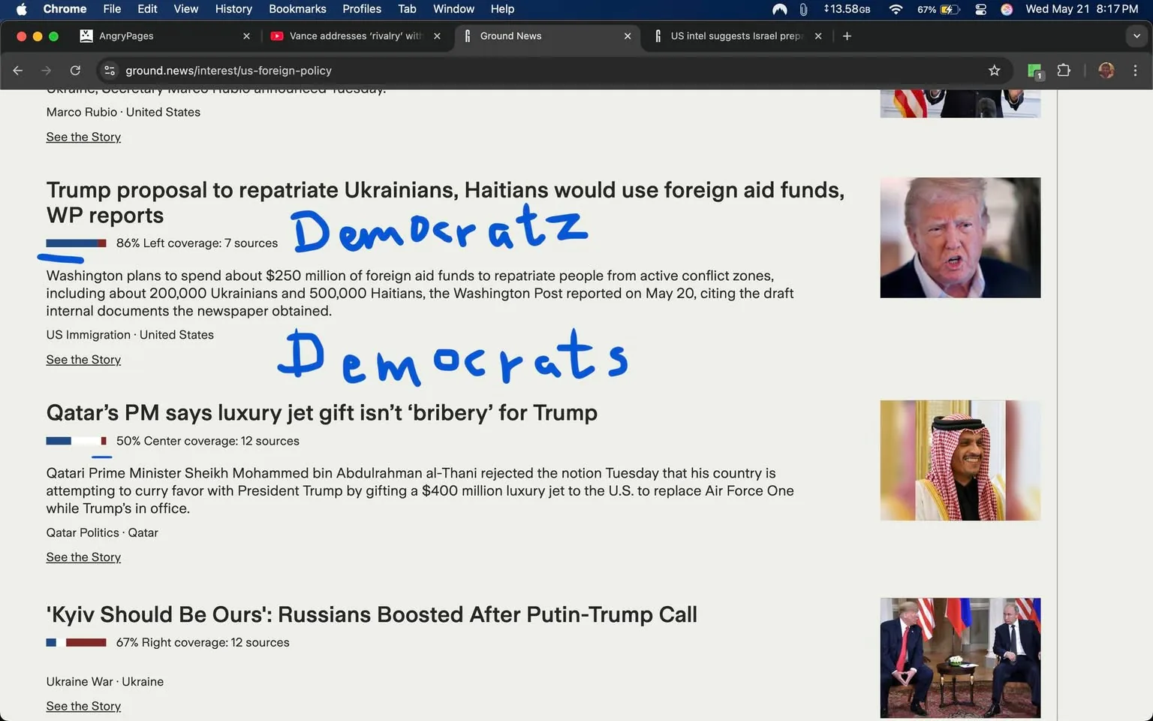Click the back navigation arrow
1153x721 pixels.
pos(17,70)
